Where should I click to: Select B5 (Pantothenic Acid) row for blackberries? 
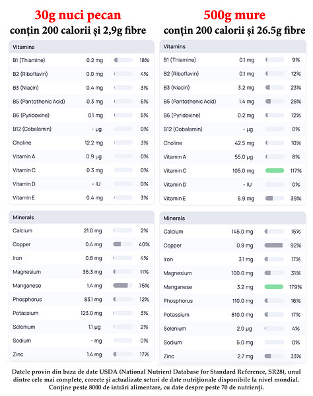tap(232, 101)
